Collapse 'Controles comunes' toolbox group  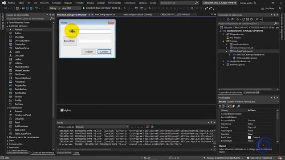click(8, 26)
